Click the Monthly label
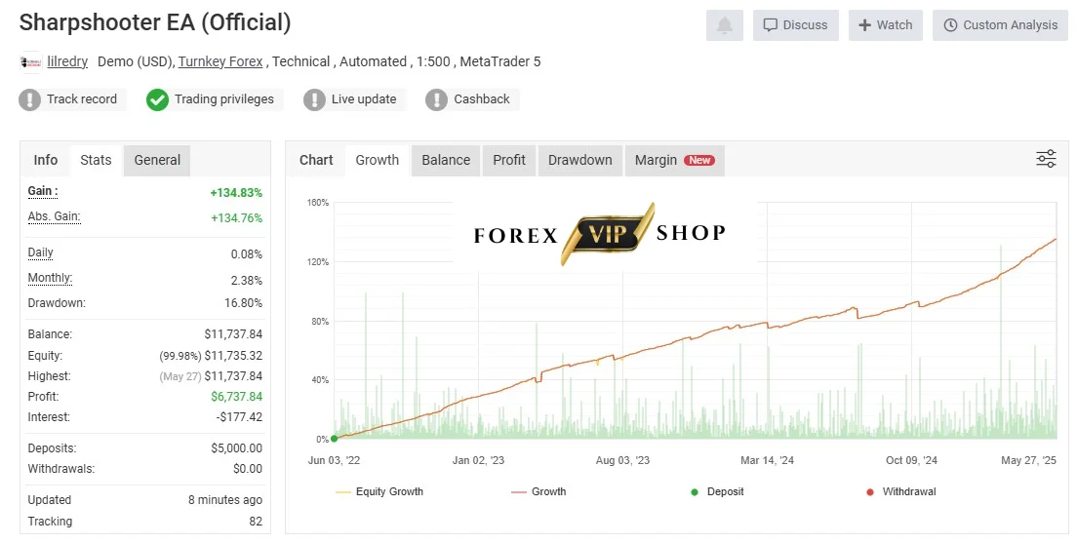Screen dimensions: 1077x544 point(50,278)
